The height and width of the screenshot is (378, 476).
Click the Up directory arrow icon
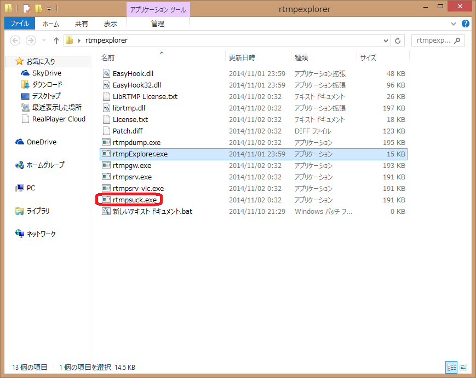(56, 40)
